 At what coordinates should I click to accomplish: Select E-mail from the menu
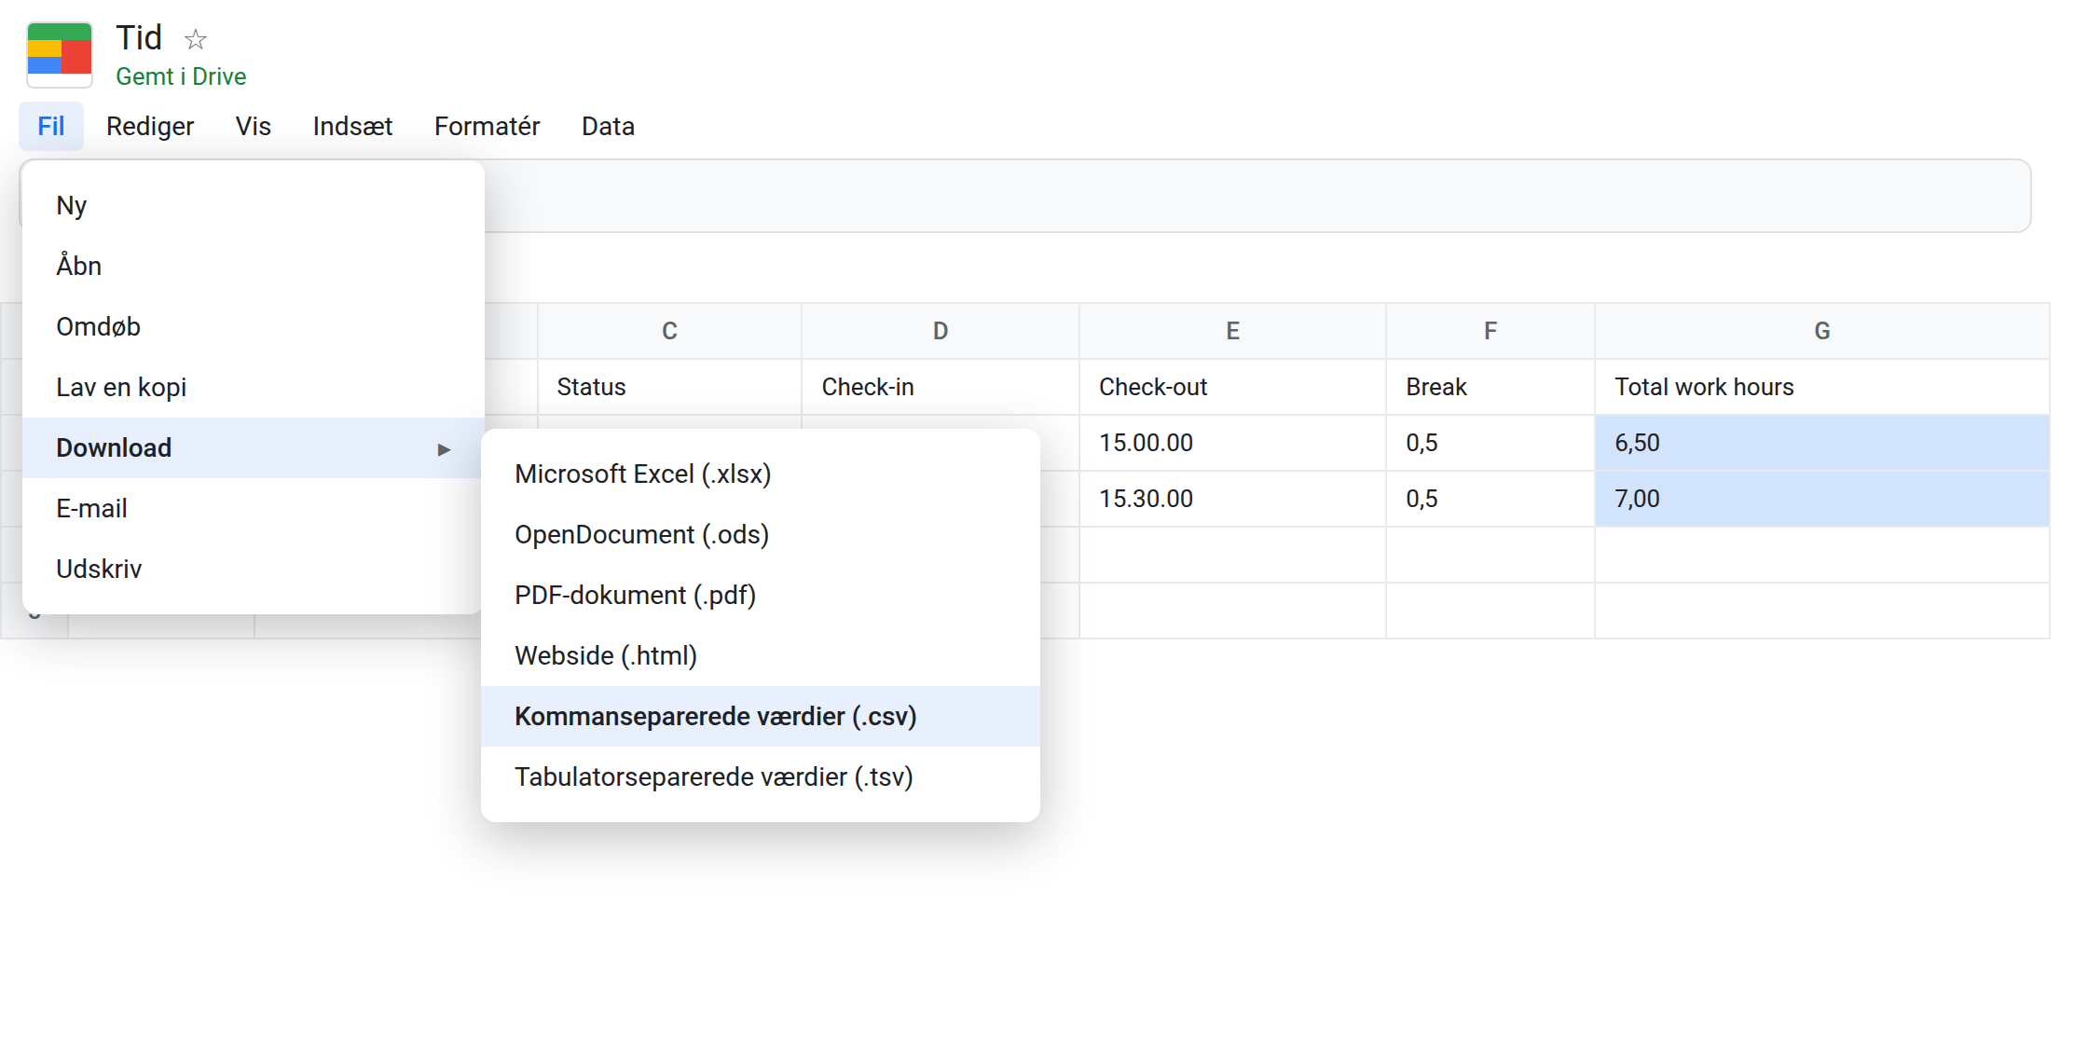[253, 508]
